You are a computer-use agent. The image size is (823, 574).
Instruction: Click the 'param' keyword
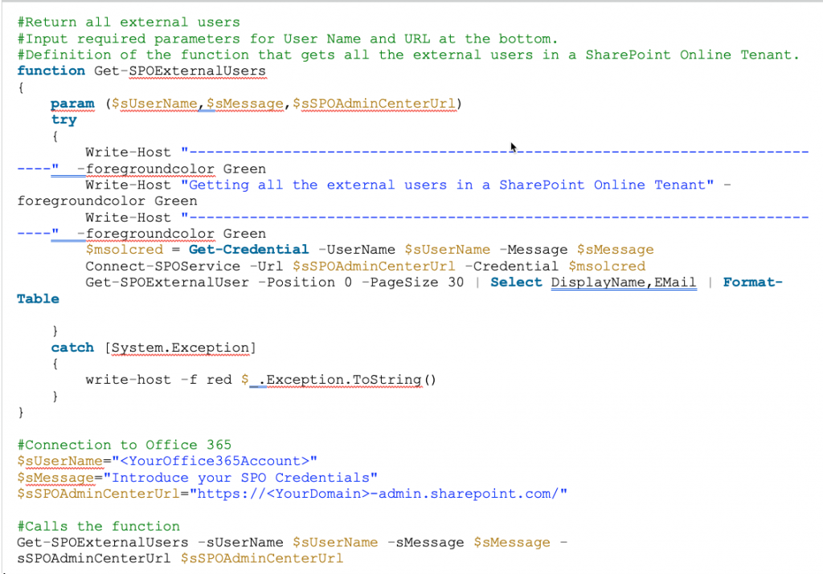click(72, 104)
